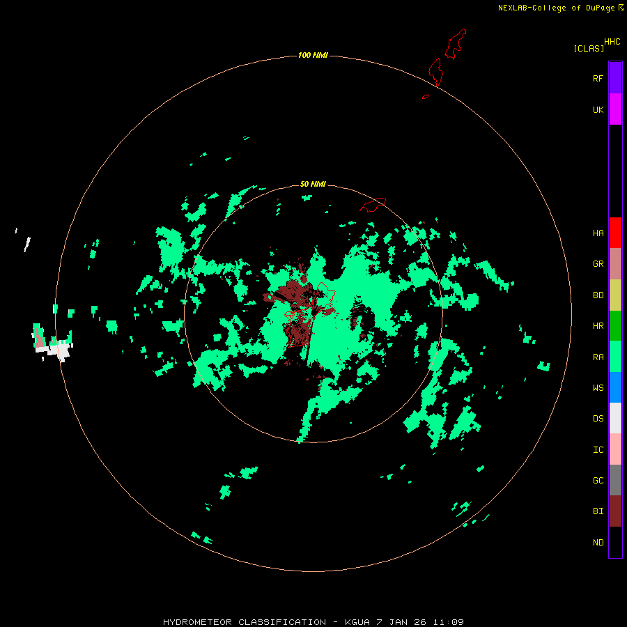Click the RA light green legend swatch
This screenshot has width=627, height=627.
click(615, 357)
